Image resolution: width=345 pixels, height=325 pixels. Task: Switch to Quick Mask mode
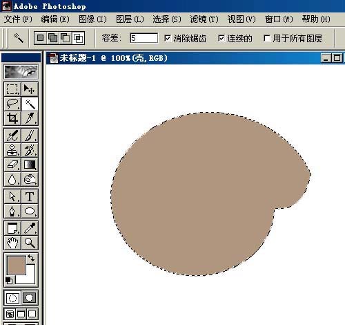pos(30,297)
